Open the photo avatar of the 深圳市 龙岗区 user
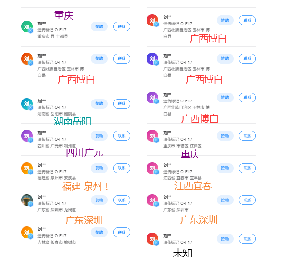Image resolution: width=294 pixels, height=274 pixels. tap(27, 200)
